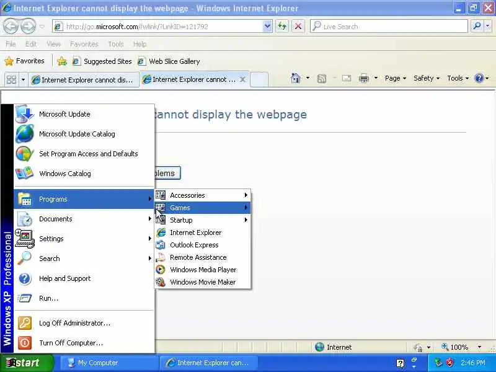Viewport: 496px width, 372px height.
Task: Open the File menu
Action: click(11, 44)
